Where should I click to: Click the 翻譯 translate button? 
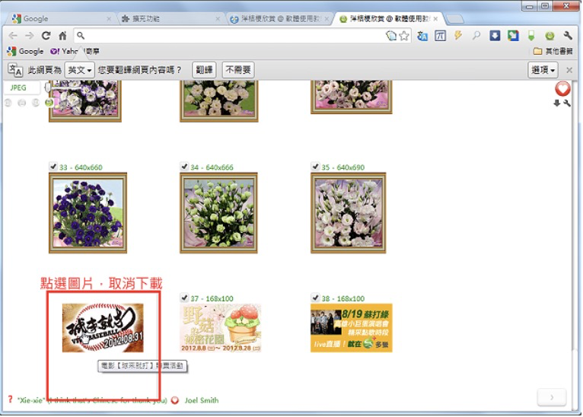[204, 70]
